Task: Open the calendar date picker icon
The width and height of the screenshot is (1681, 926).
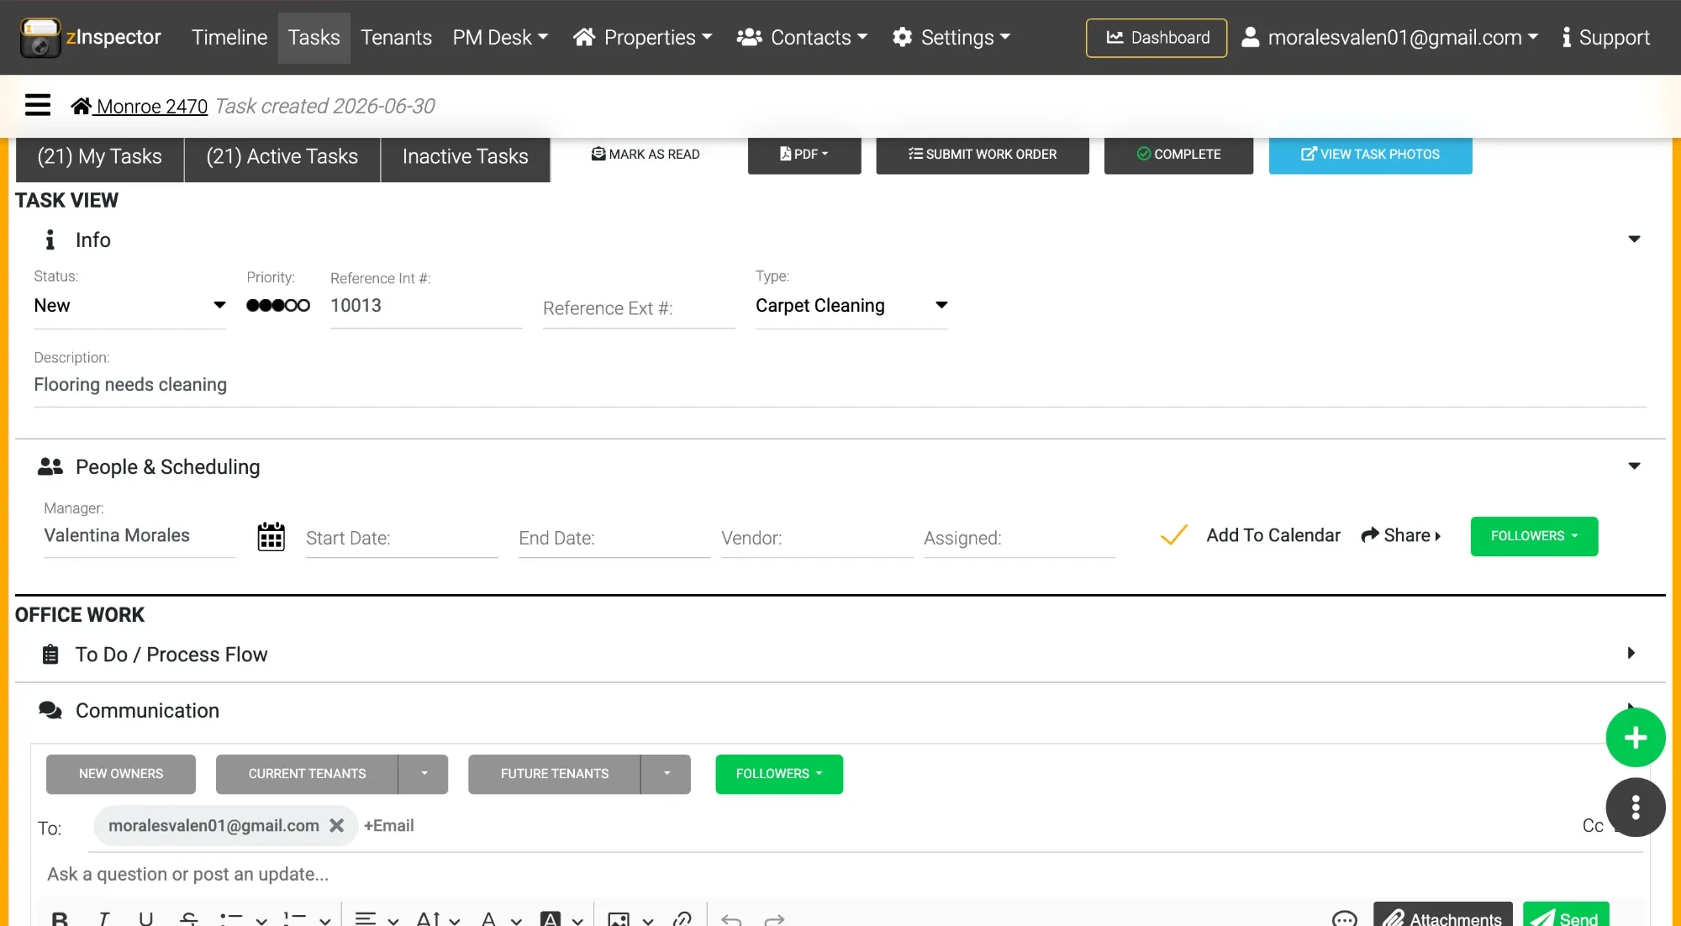Action: (x=271, y=536)
